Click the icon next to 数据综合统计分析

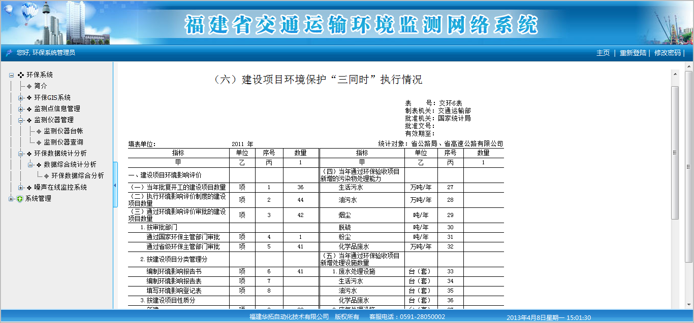point(39,164)
